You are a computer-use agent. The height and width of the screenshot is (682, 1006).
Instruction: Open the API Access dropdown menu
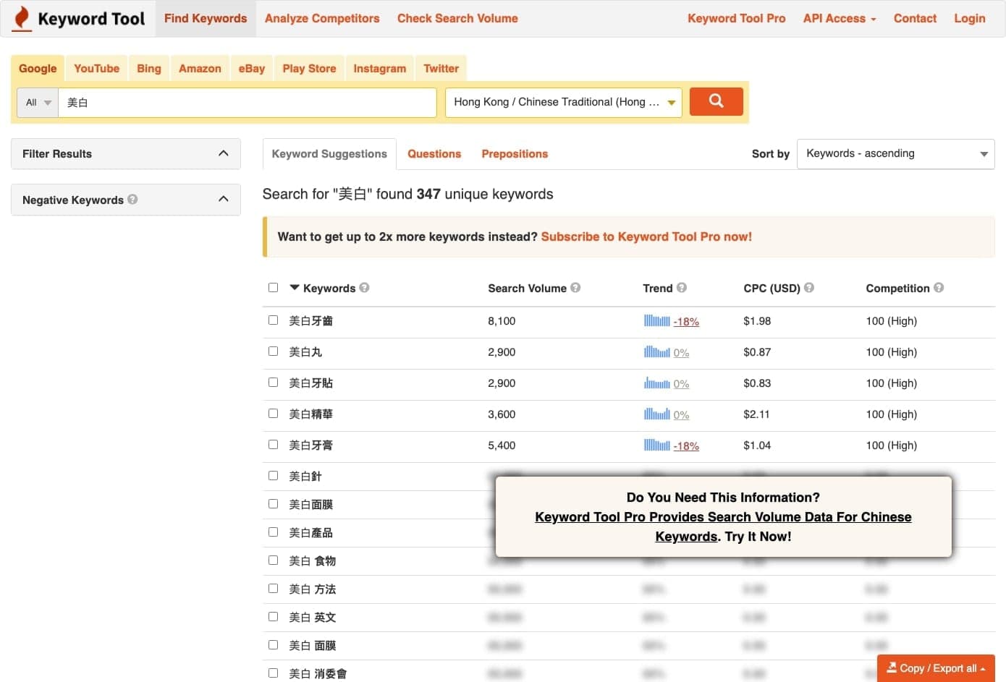coord(839,18)
